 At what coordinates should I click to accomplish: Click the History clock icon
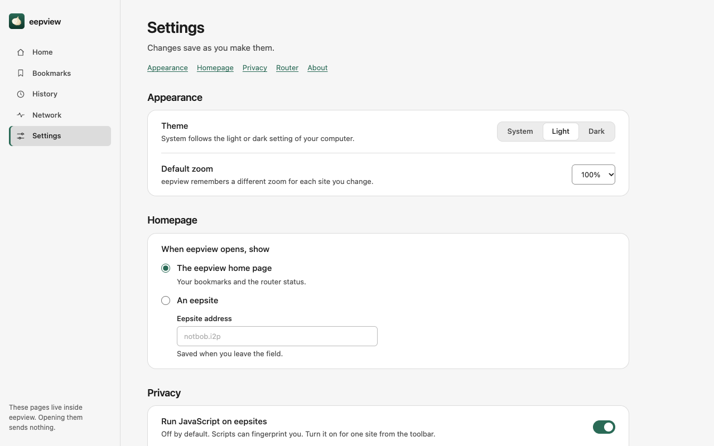coord(21,94)
